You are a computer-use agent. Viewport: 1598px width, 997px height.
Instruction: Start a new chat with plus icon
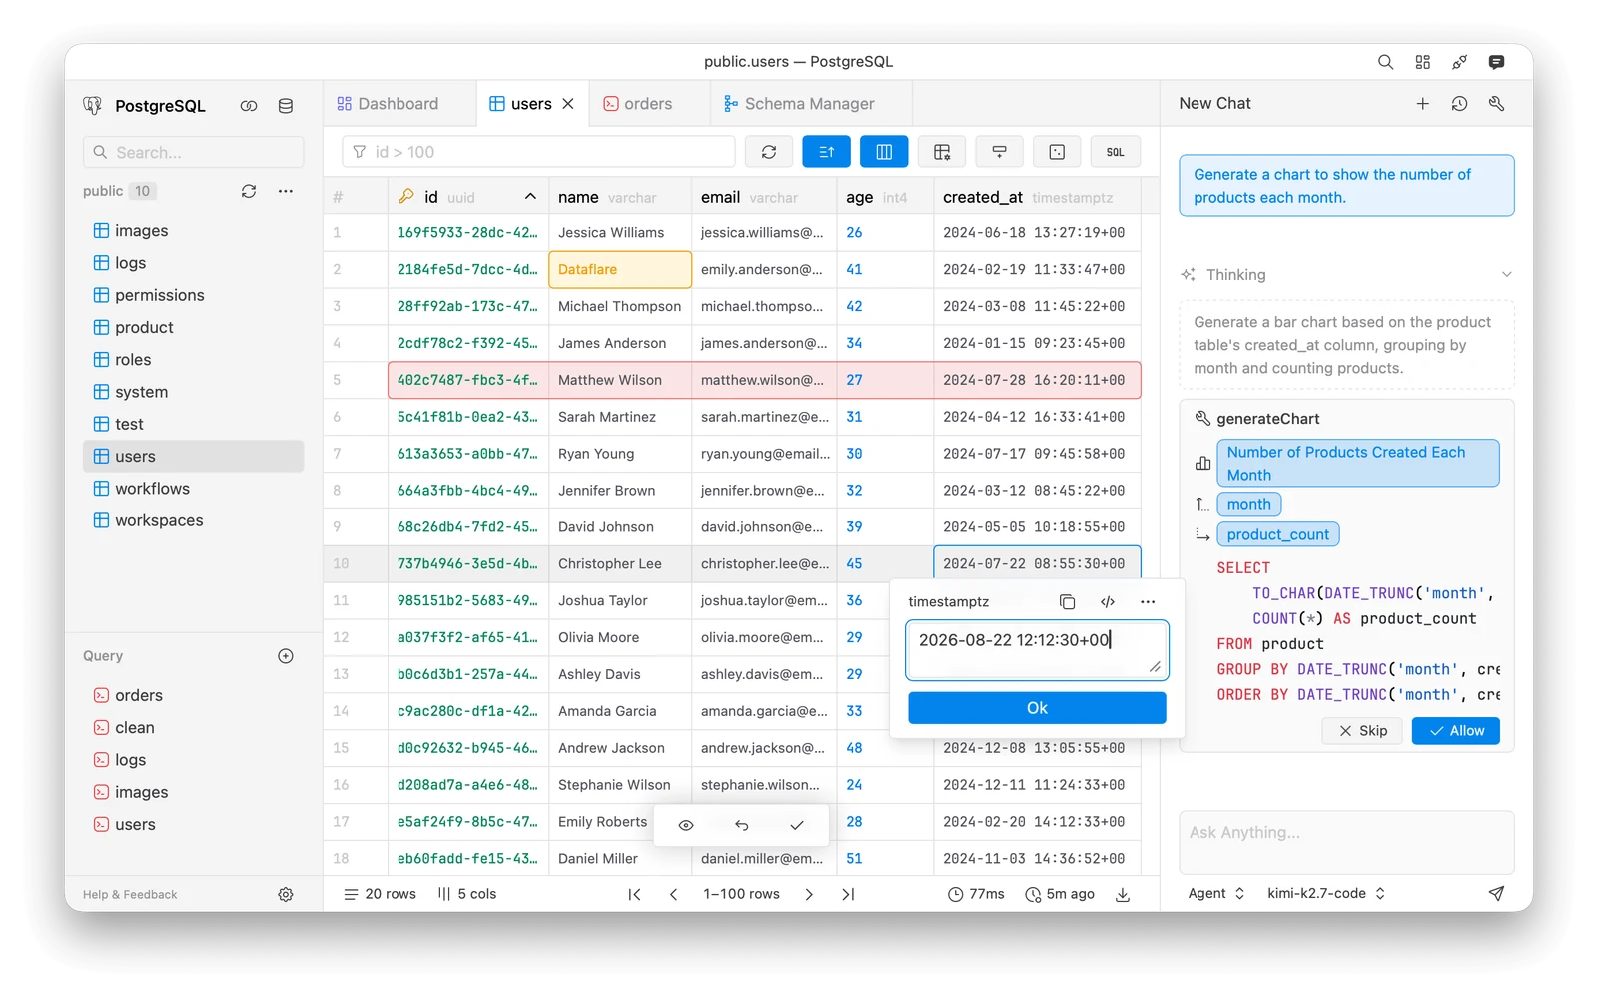pyautogui.click(x=1422, y=104)
